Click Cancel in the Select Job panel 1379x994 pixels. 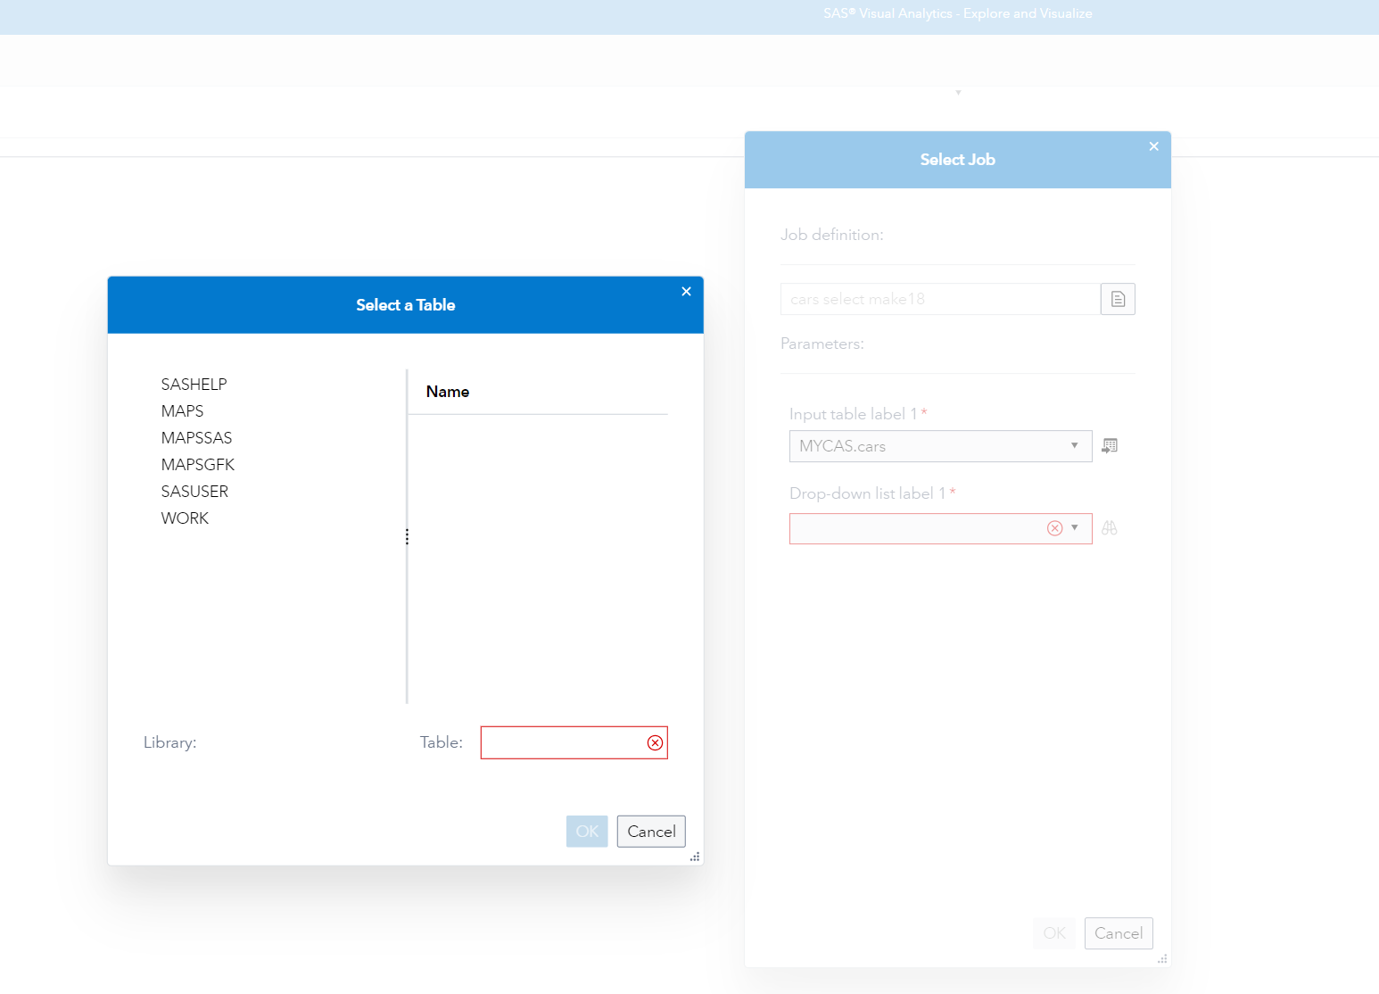[1118, 932]
